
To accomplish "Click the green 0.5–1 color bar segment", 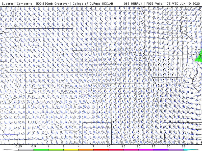I will pyautogui.click(x=41, y=150).
